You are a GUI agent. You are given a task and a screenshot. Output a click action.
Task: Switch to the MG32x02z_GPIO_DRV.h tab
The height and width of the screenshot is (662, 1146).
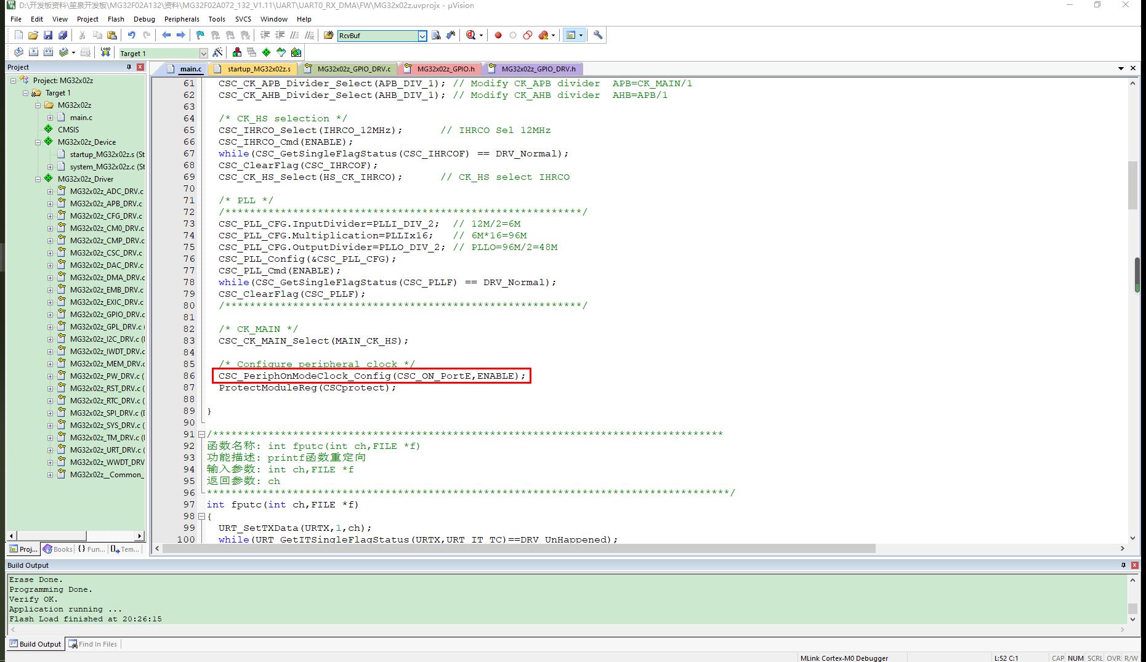click(532, 69)
